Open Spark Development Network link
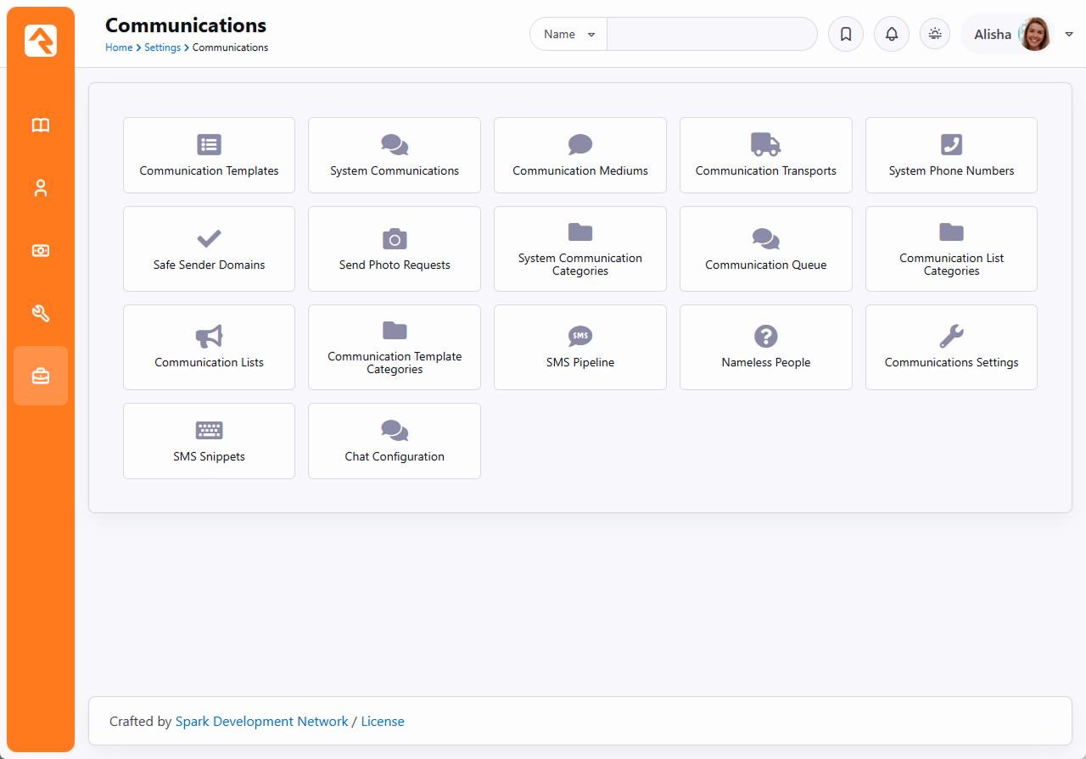1086x759 pixels. coord(261,722)
